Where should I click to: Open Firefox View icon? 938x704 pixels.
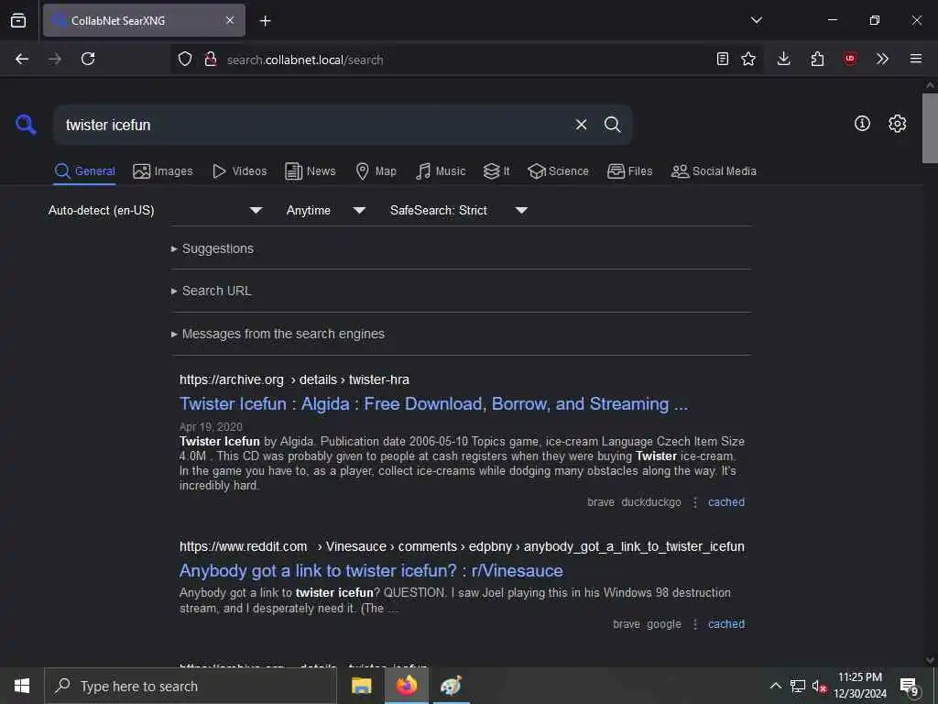(18, 20)
